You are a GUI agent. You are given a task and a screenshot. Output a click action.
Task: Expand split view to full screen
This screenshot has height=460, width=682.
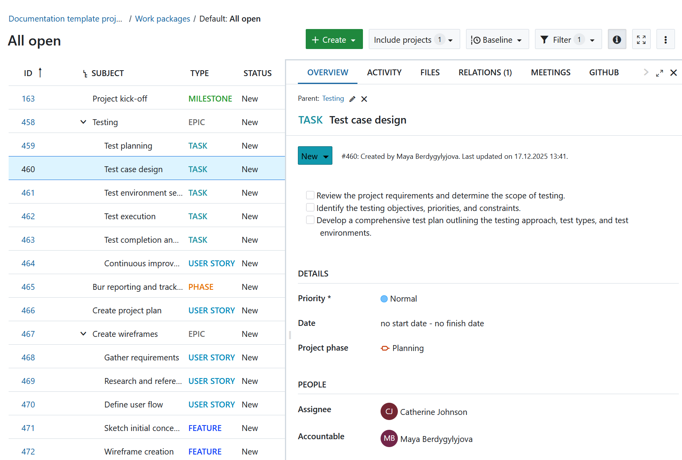(x=659, y=73)
